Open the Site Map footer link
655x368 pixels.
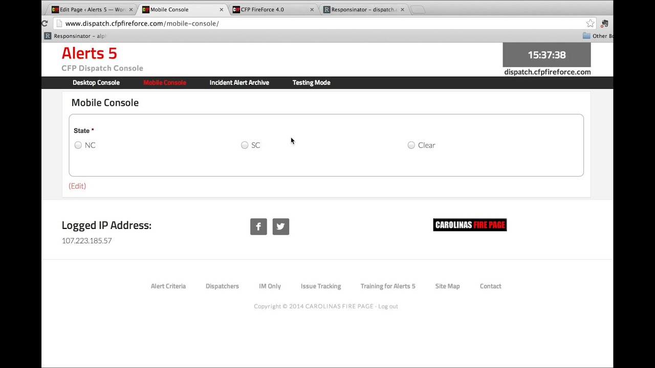pos(448,286)
